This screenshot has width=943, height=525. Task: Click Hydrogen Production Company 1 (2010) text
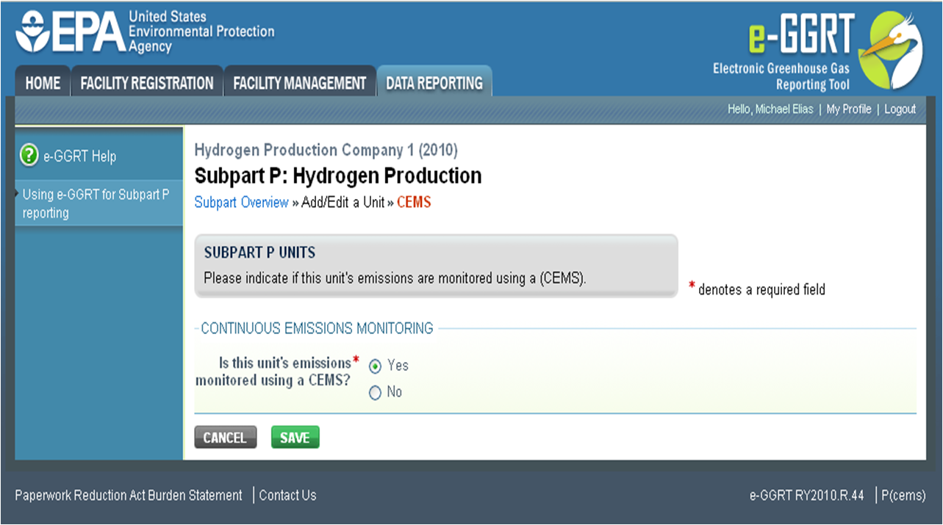(x=326, y=151)
